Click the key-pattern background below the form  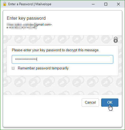coord(63,85)
